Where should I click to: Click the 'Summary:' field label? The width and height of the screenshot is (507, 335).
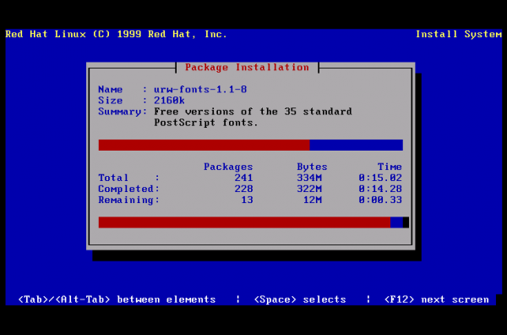123,112
